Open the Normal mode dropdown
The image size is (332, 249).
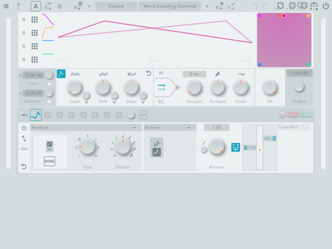(170, 128)
